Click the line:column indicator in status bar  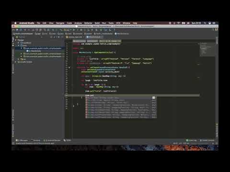(175, 143)
